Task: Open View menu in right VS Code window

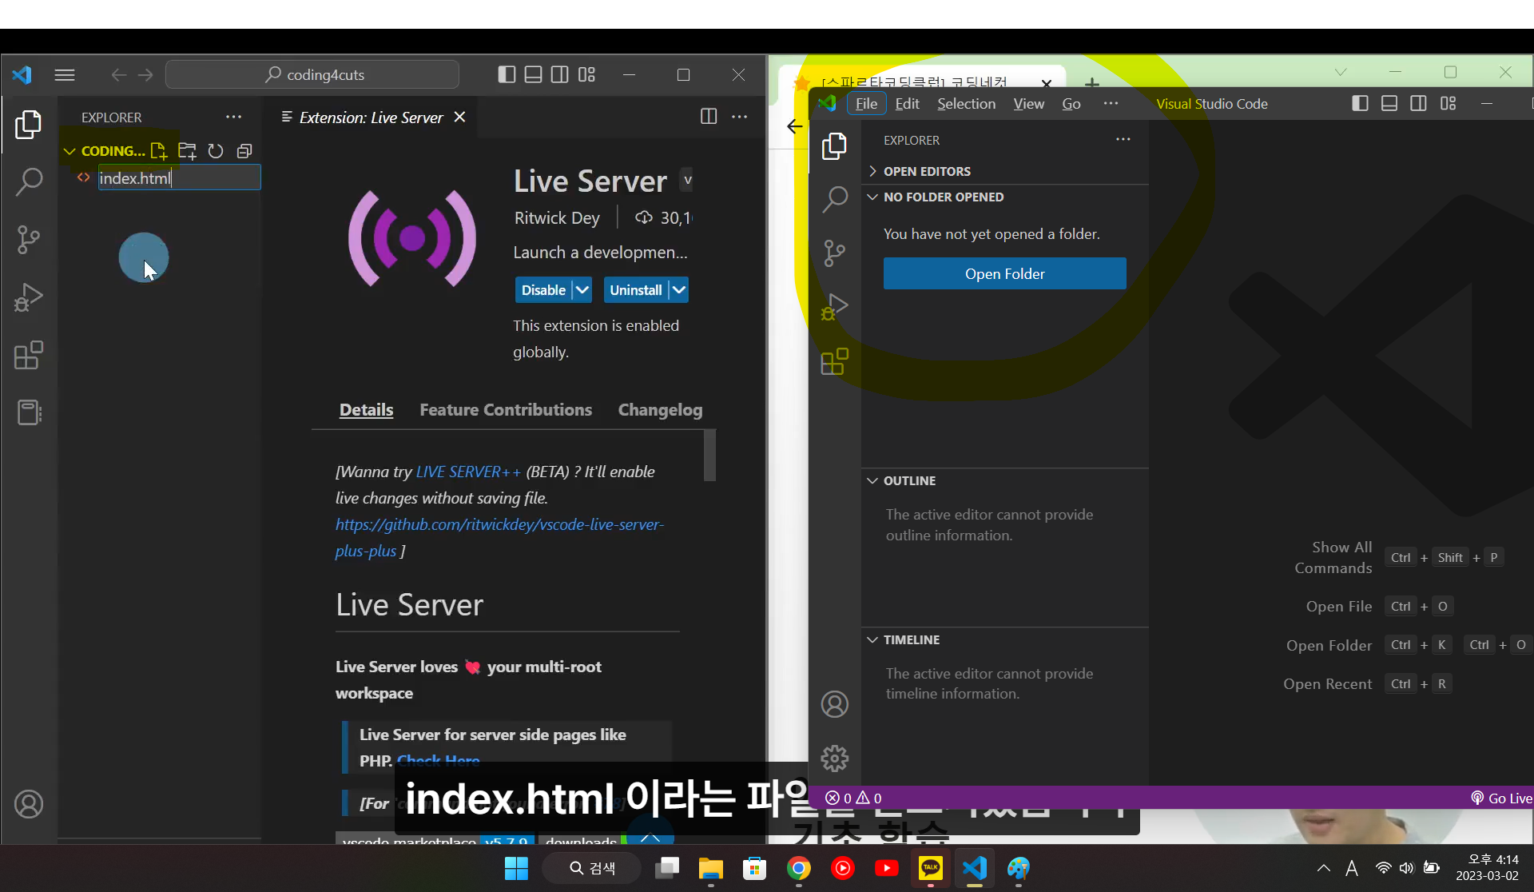Action: pyautogui.click(x=1028, y=104)
